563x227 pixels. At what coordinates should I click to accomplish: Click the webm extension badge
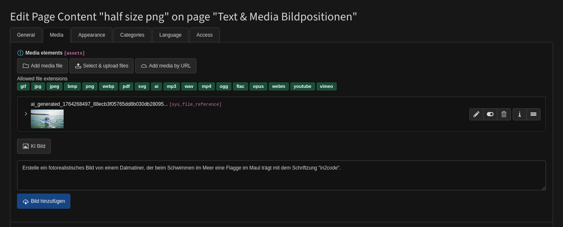(279, 87)
